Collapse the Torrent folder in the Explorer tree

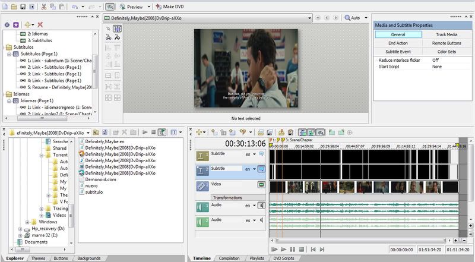click(41, 155)
